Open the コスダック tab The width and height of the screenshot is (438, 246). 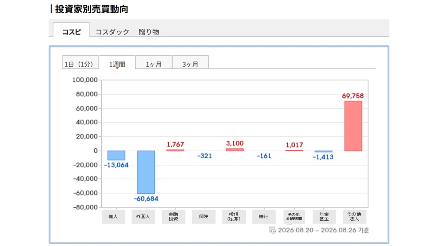112,32
